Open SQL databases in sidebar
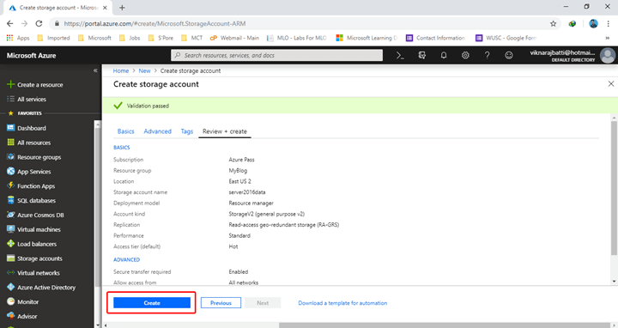Viewport: 618px width, 328px height. [31, 201]
